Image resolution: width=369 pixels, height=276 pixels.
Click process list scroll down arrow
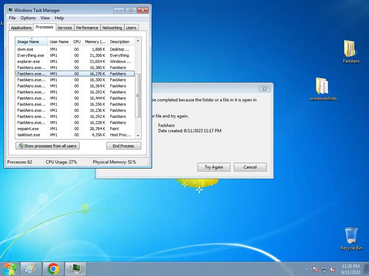click(x=138, y=135)
